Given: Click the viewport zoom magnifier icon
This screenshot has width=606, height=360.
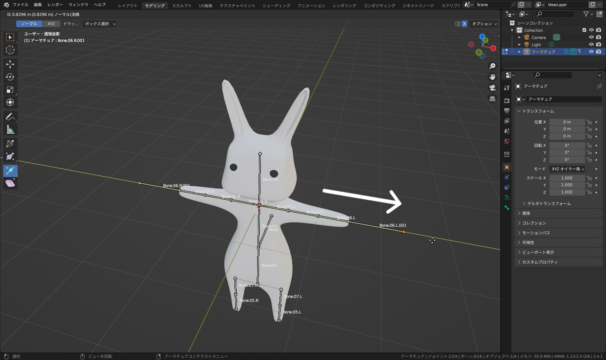Looking at the screenshot, I should [492, 66].
